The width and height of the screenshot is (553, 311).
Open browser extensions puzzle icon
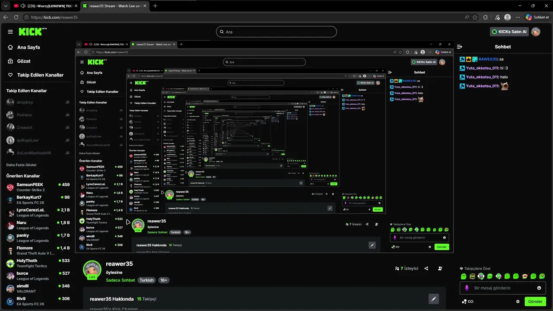coord(485,17)
